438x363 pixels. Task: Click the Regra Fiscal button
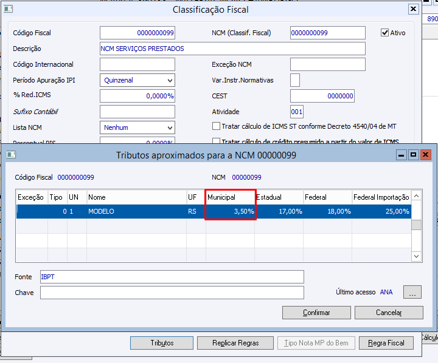coord(386,343)
